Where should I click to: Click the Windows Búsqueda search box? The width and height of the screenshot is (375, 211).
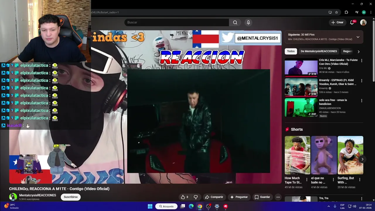[166, 206]
